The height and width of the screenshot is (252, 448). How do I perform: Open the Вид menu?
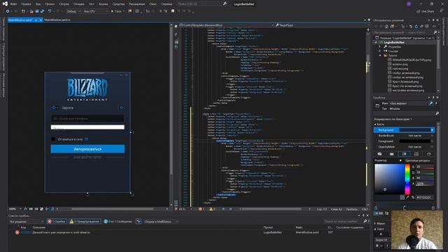point(38,4)
